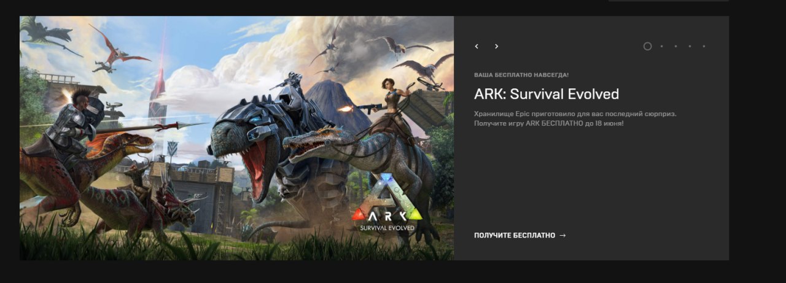The width and height of the screenshot is (786, 283).
Task: Click the arrow icon after ПОЛУЧИТЕ БЕСПЛАТНО
Action: [x=562, y=235]
